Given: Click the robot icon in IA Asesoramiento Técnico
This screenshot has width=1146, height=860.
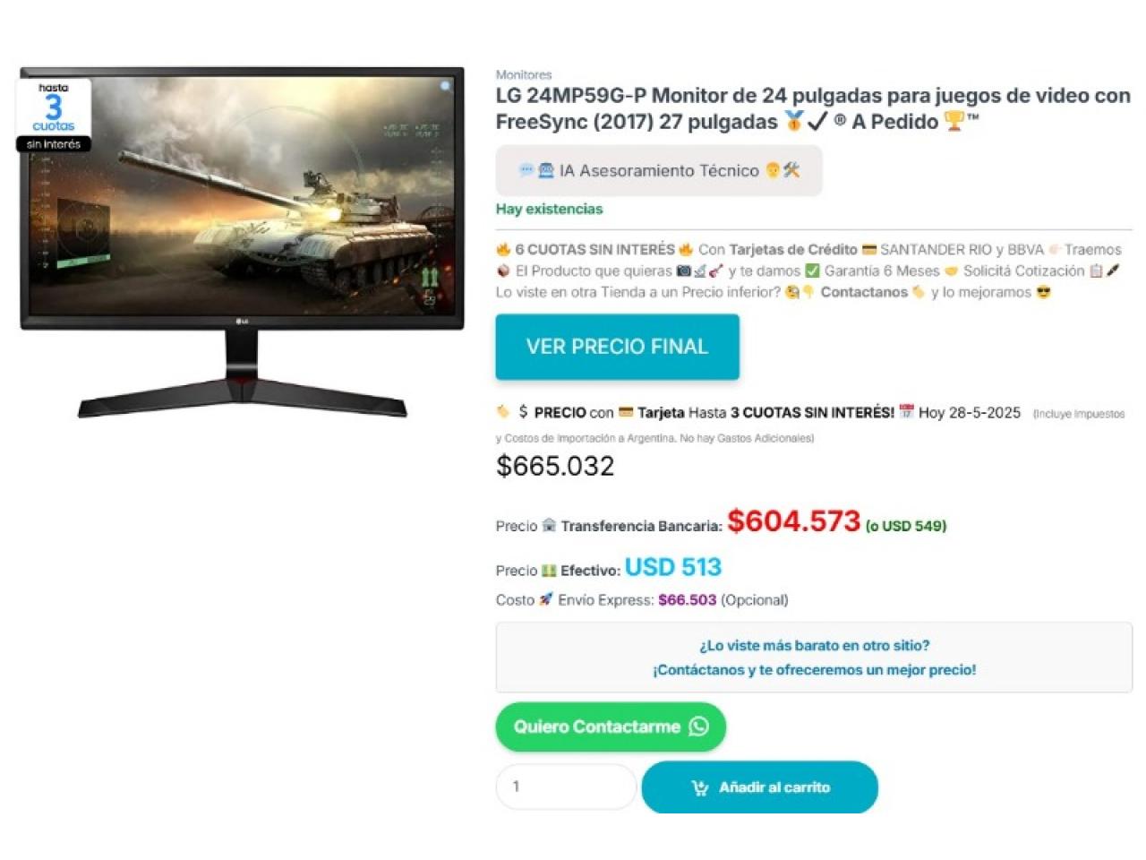Looking at the screenshot, I should point(545,170).
